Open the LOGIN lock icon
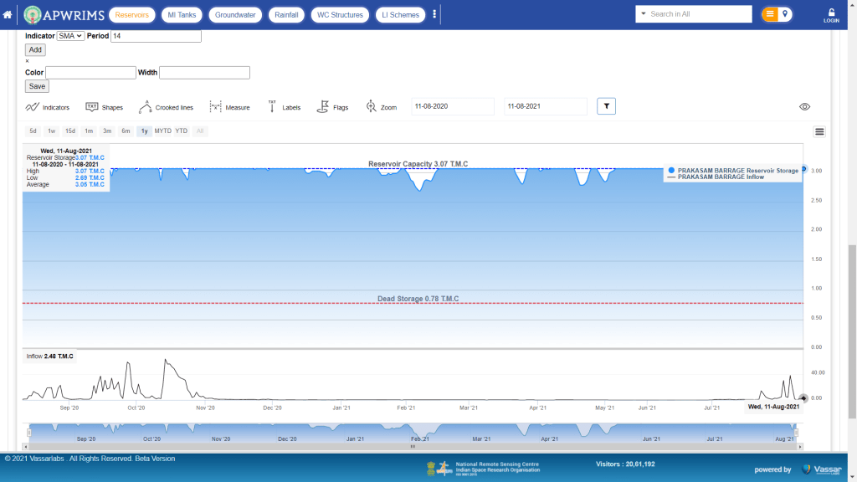Image resolution: width=857 pixels, height=482 pixels. coord(831,14)
